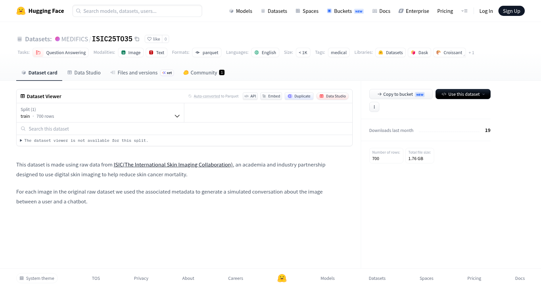Open the About footer link
Viewport: 541px width, 290px height.
click(x=188, y=278)
